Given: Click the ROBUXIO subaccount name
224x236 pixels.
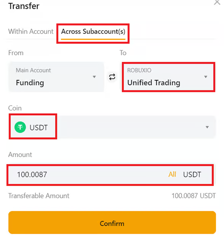Looking at the screenshot, I should click(x=139, y=70).
